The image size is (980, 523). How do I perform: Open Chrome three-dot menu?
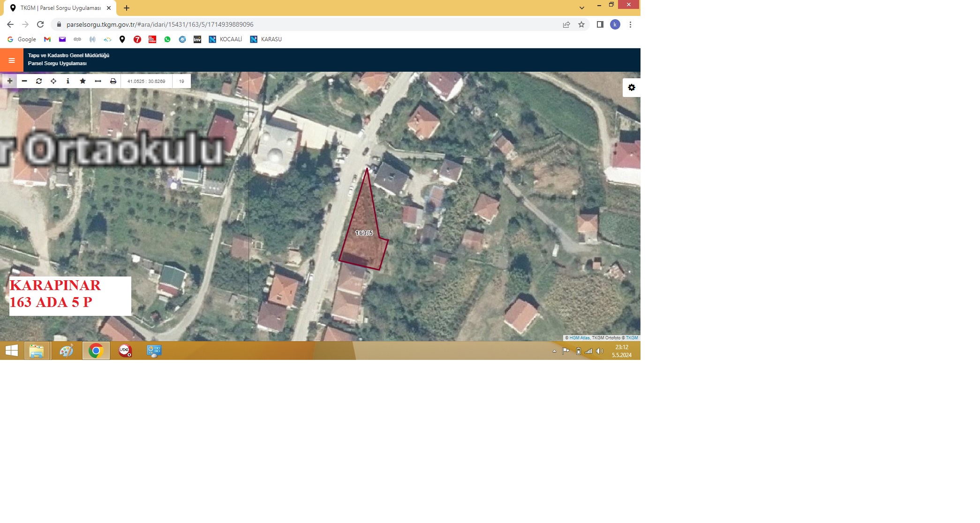(x=630, y=24)
